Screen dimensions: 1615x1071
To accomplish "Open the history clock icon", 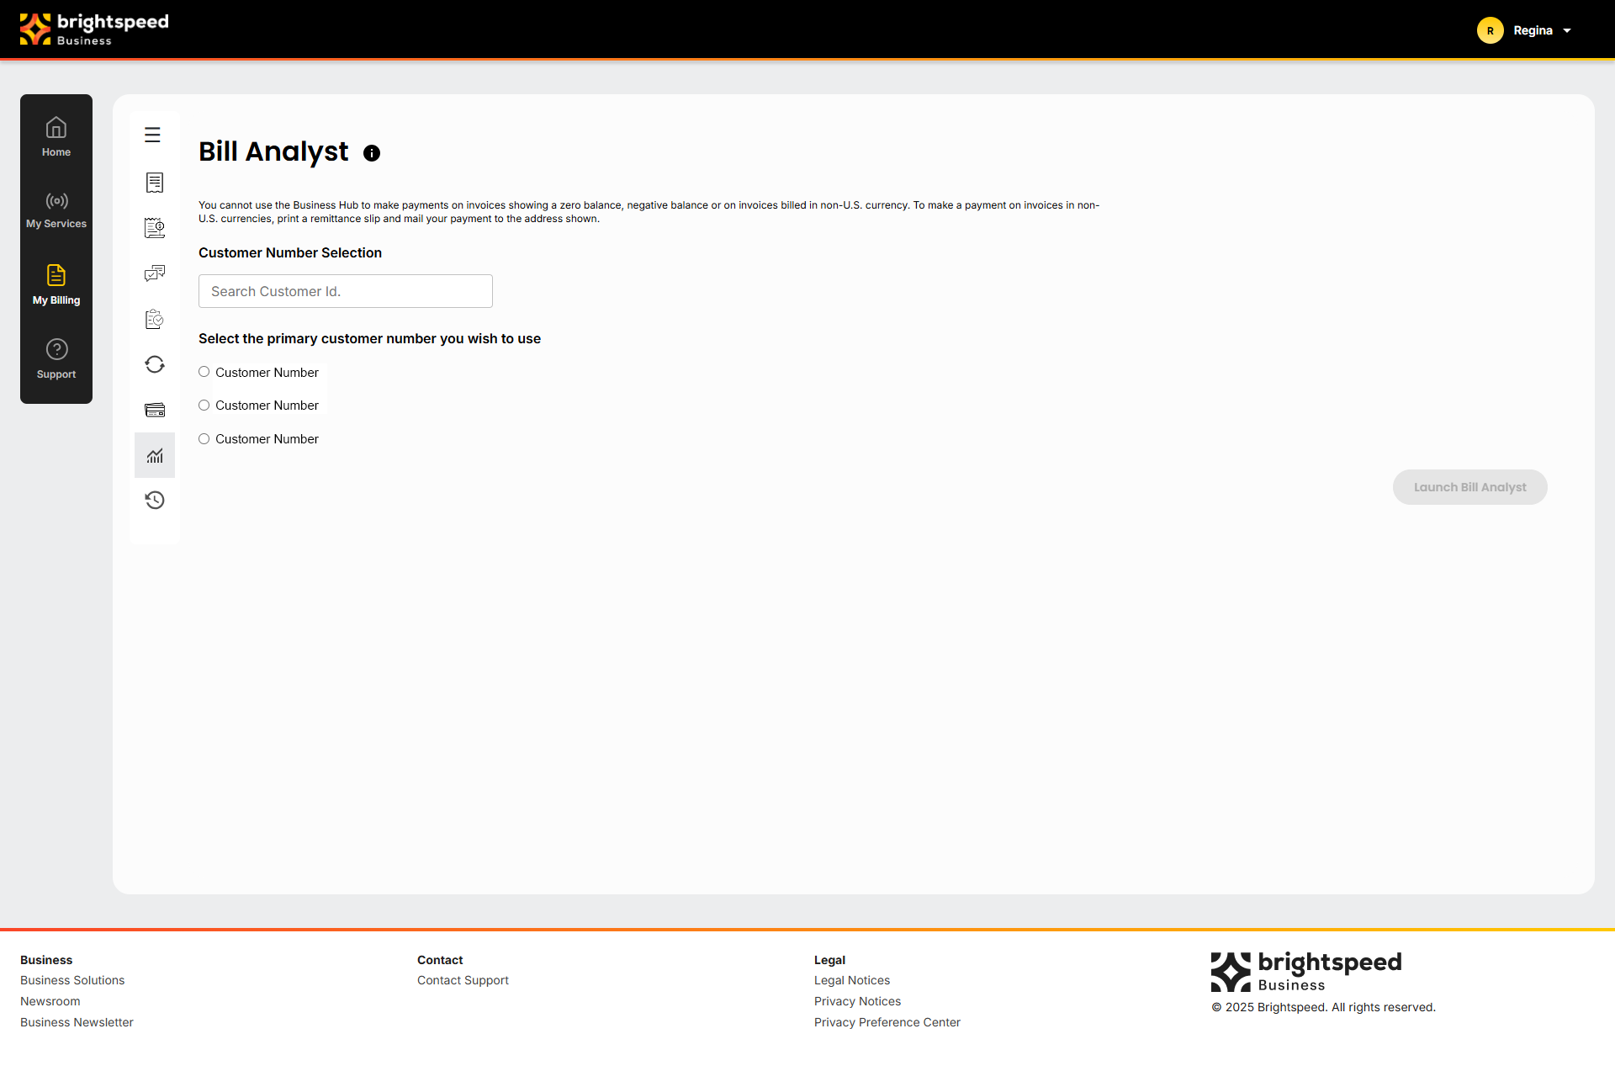I will click(155, 501).
